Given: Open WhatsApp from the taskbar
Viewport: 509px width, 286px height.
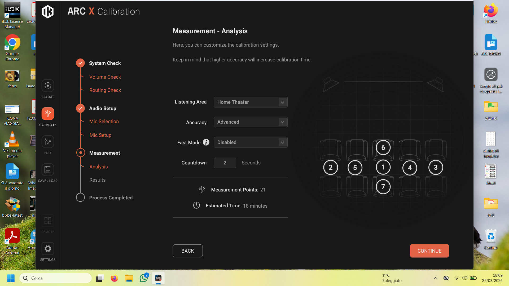Looking at the screenshot, I should (143, 278).
